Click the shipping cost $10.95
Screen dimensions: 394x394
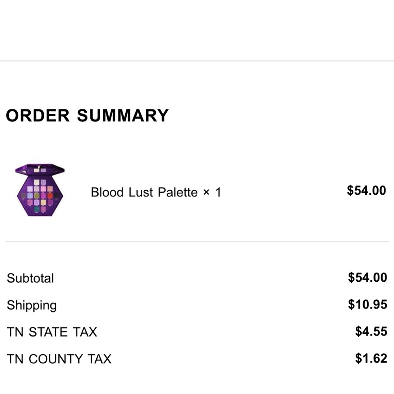point(367,305)
